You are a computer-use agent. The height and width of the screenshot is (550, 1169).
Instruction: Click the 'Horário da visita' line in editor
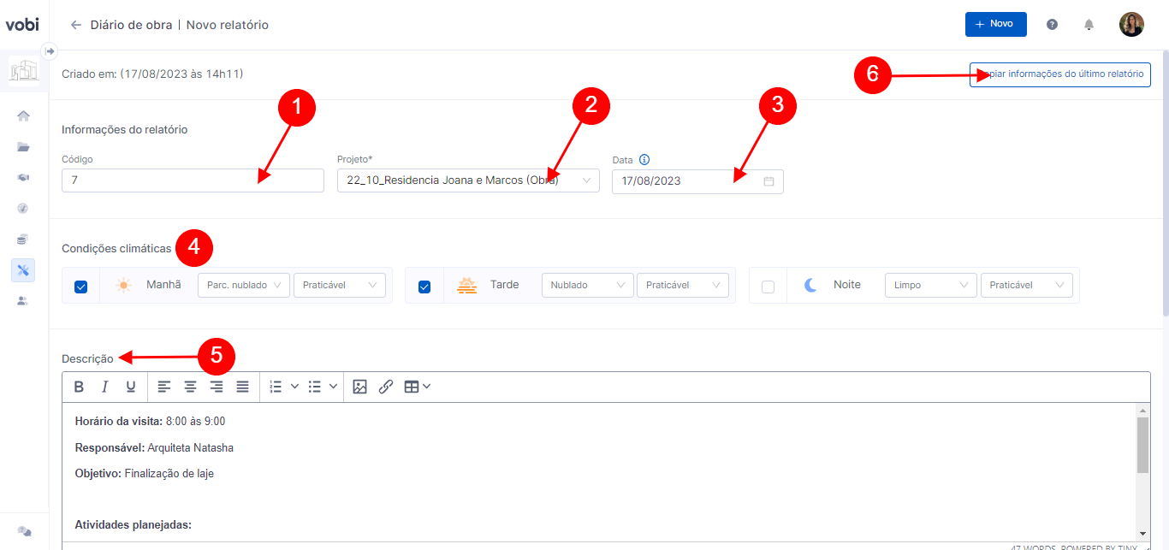(x=150, y=422)
